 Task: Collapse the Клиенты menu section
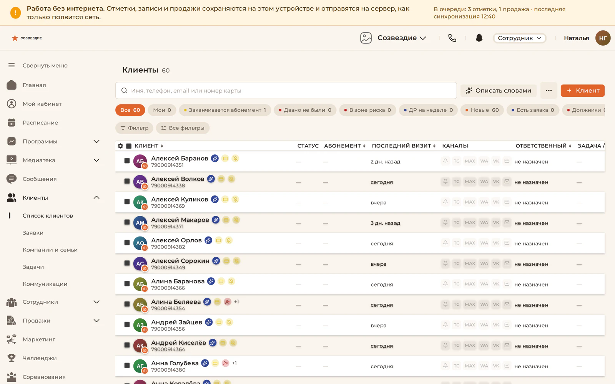[x=96, y=197]
